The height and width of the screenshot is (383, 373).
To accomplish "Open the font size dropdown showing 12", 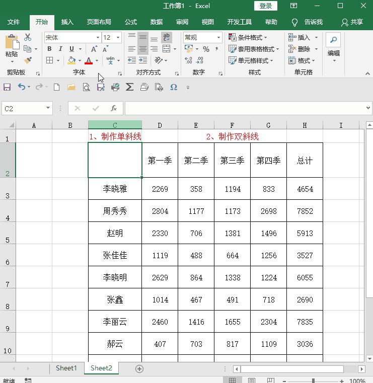I will point(118,37).
